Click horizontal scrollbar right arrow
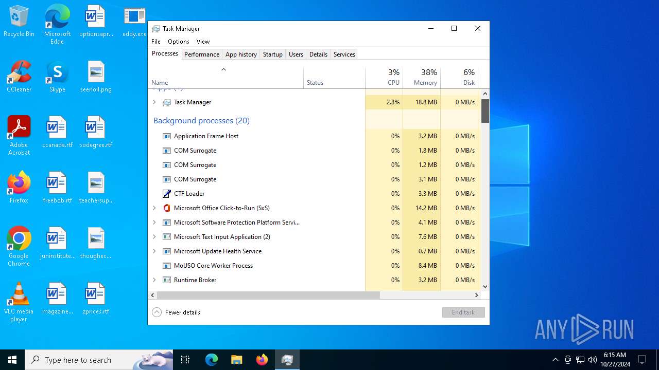Image resolution: width=659 pixels, height=370 pixels. [x=477, y=295]
